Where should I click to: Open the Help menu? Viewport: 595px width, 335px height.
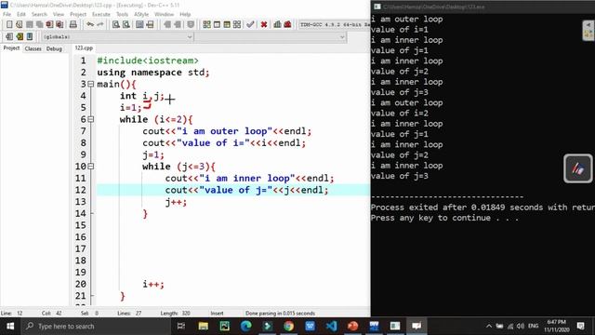coord(185,14)
